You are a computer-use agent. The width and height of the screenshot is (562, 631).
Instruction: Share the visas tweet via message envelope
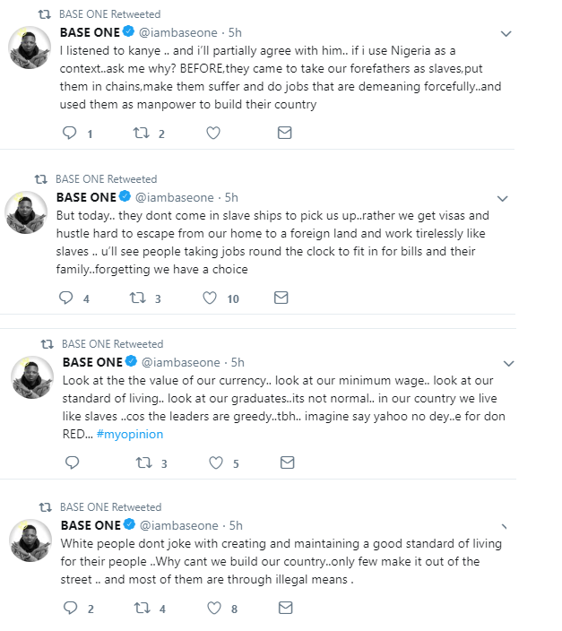[281, 298]
